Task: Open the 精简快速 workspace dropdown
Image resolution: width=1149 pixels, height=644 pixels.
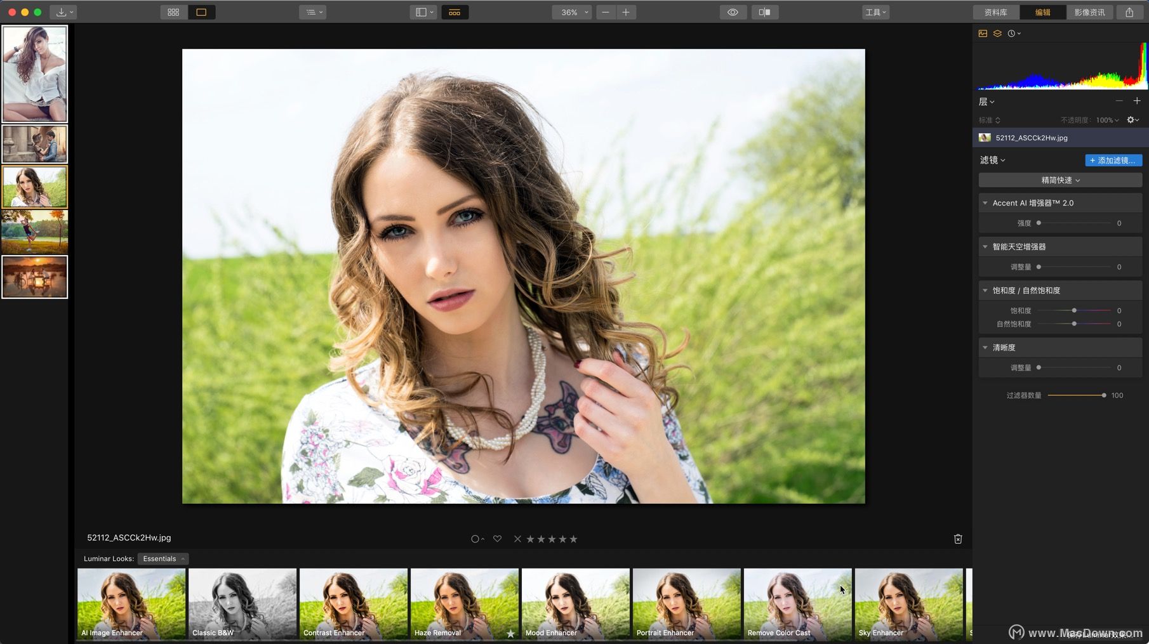Action: pyautogui.click(x=1060, y=180)
